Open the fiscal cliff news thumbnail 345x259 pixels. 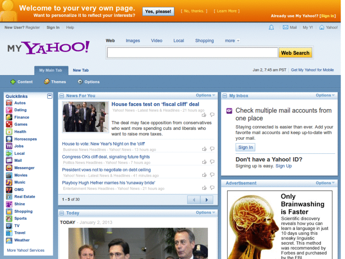[85, 117]
